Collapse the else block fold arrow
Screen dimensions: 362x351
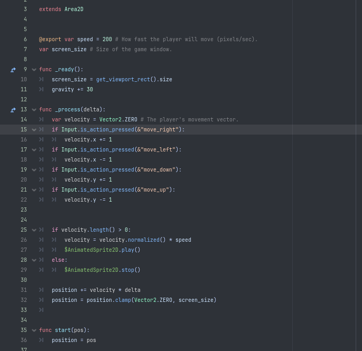[34, 260]
